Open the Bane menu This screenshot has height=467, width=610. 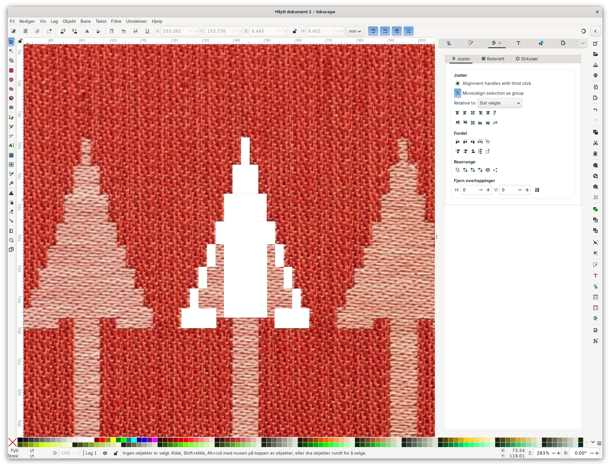coord(85,21)
